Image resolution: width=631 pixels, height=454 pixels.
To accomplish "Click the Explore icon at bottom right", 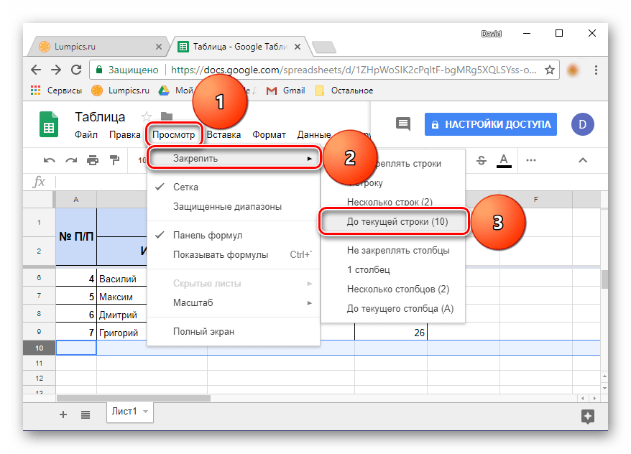I will (x=587, y=416).
